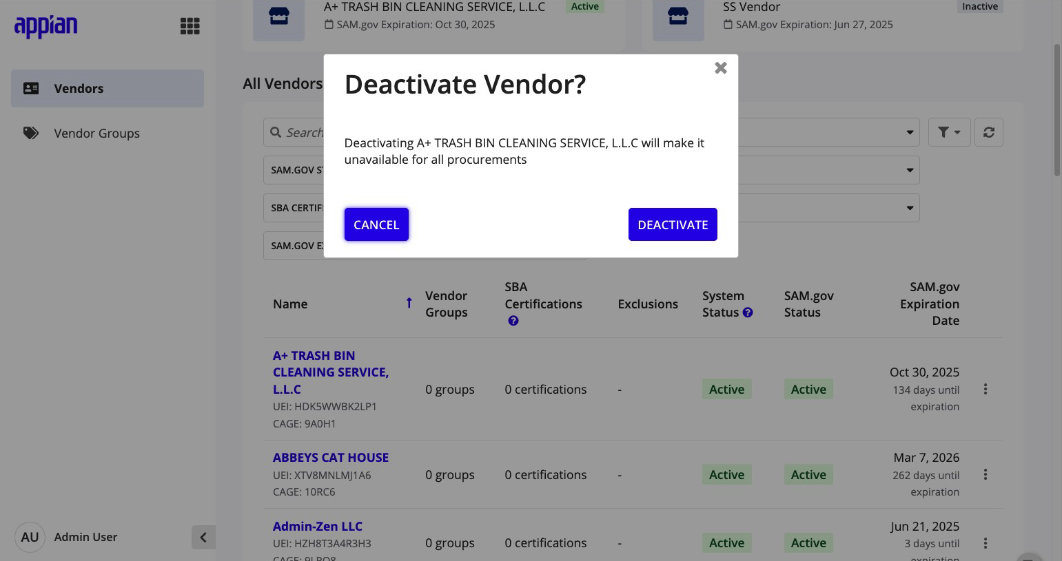The width and height of the screenshot is (1062, 561).
Task: Open row menu for ABBEYS CAT HOUSE
Action: click(986, 474)
